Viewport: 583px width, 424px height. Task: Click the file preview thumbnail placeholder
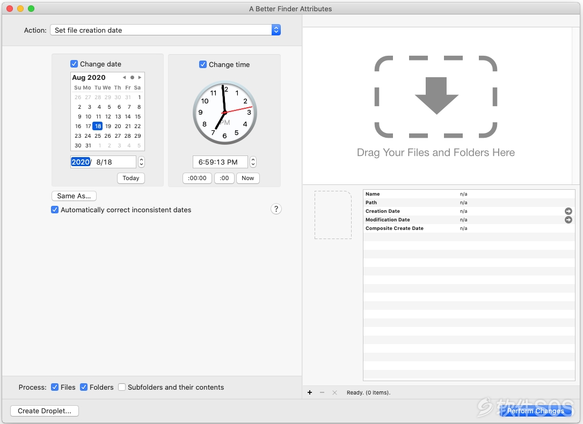point(333,215)
